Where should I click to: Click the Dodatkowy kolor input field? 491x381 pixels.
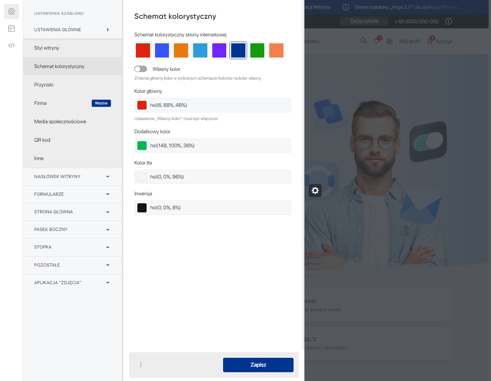click(218, 146)
